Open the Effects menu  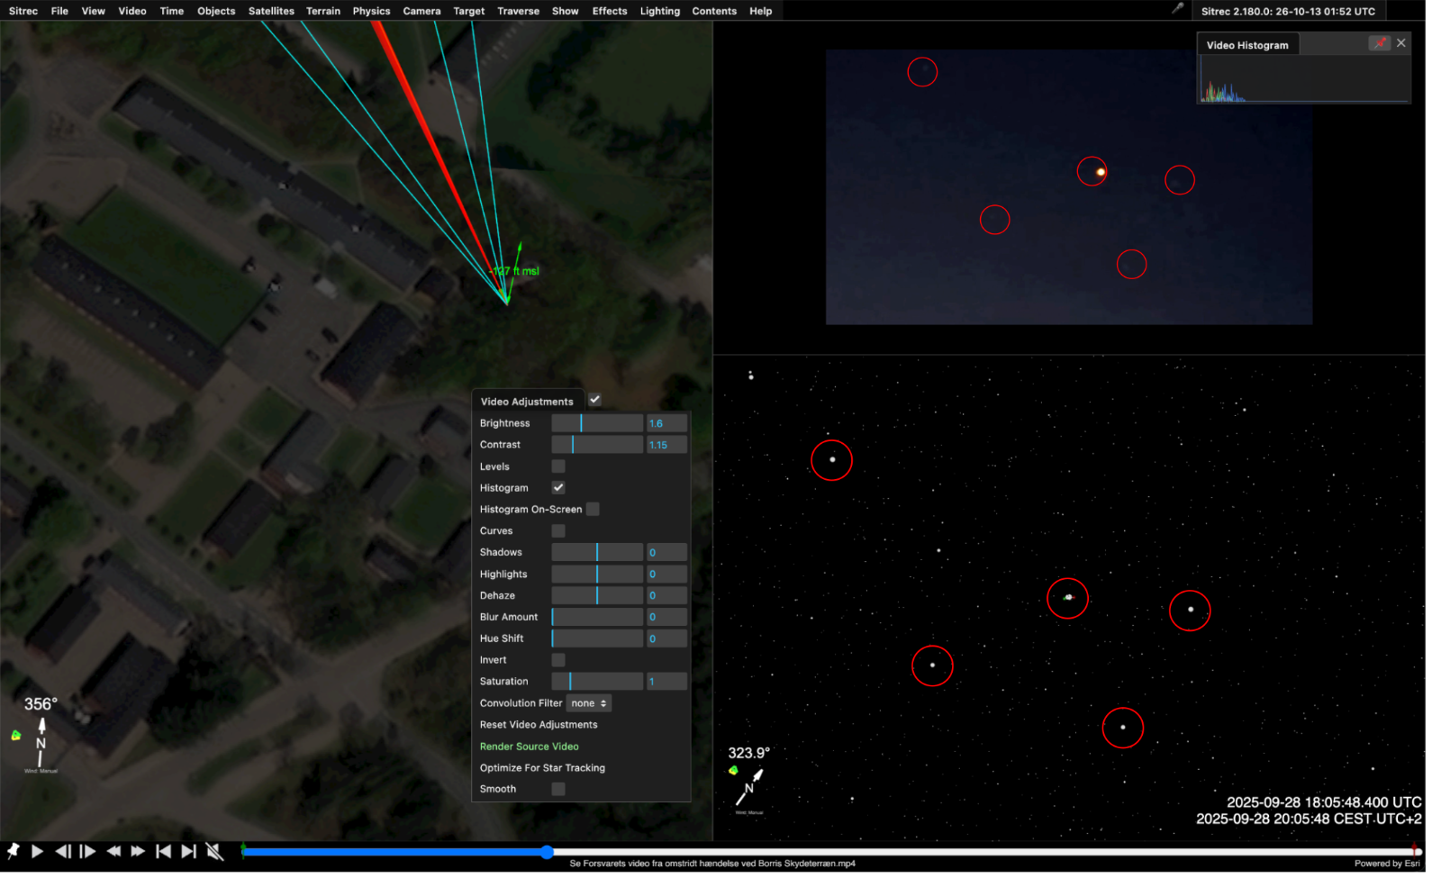pyautogui.click(x=610, y=11)
